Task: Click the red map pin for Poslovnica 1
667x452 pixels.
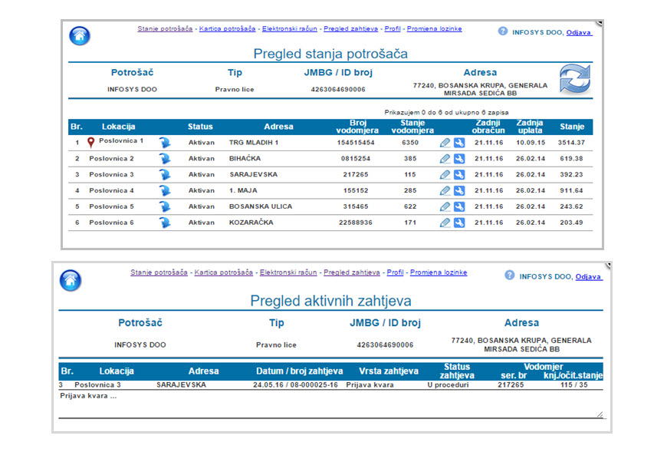Action: (90, 142)
